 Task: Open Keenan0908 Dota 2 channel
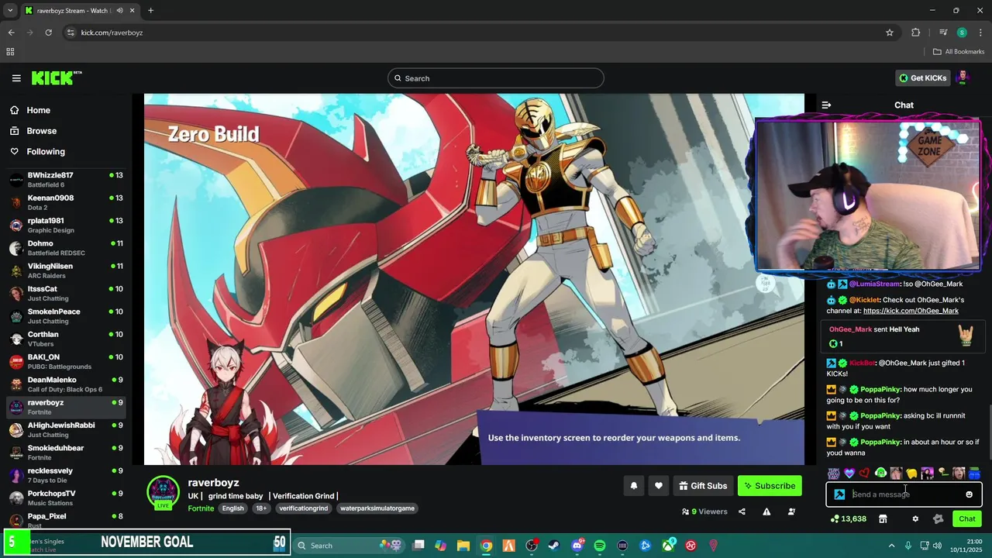(66, 202)
